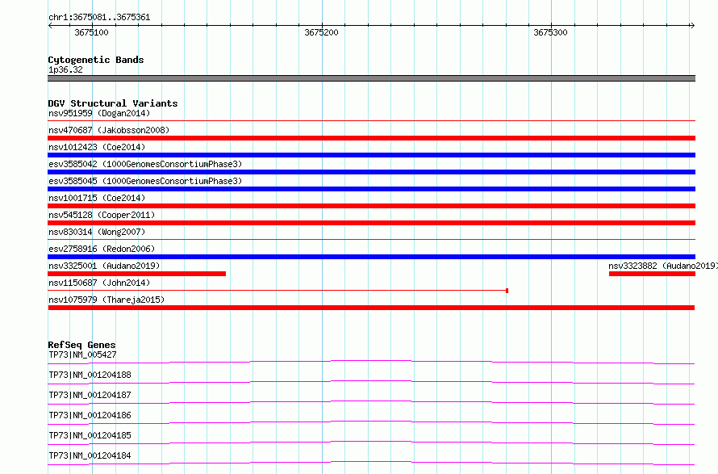This screenshot has height=474, width=718.
Task: Select the TP73|NM_001204186 transcript
Action: click(90, 415)
